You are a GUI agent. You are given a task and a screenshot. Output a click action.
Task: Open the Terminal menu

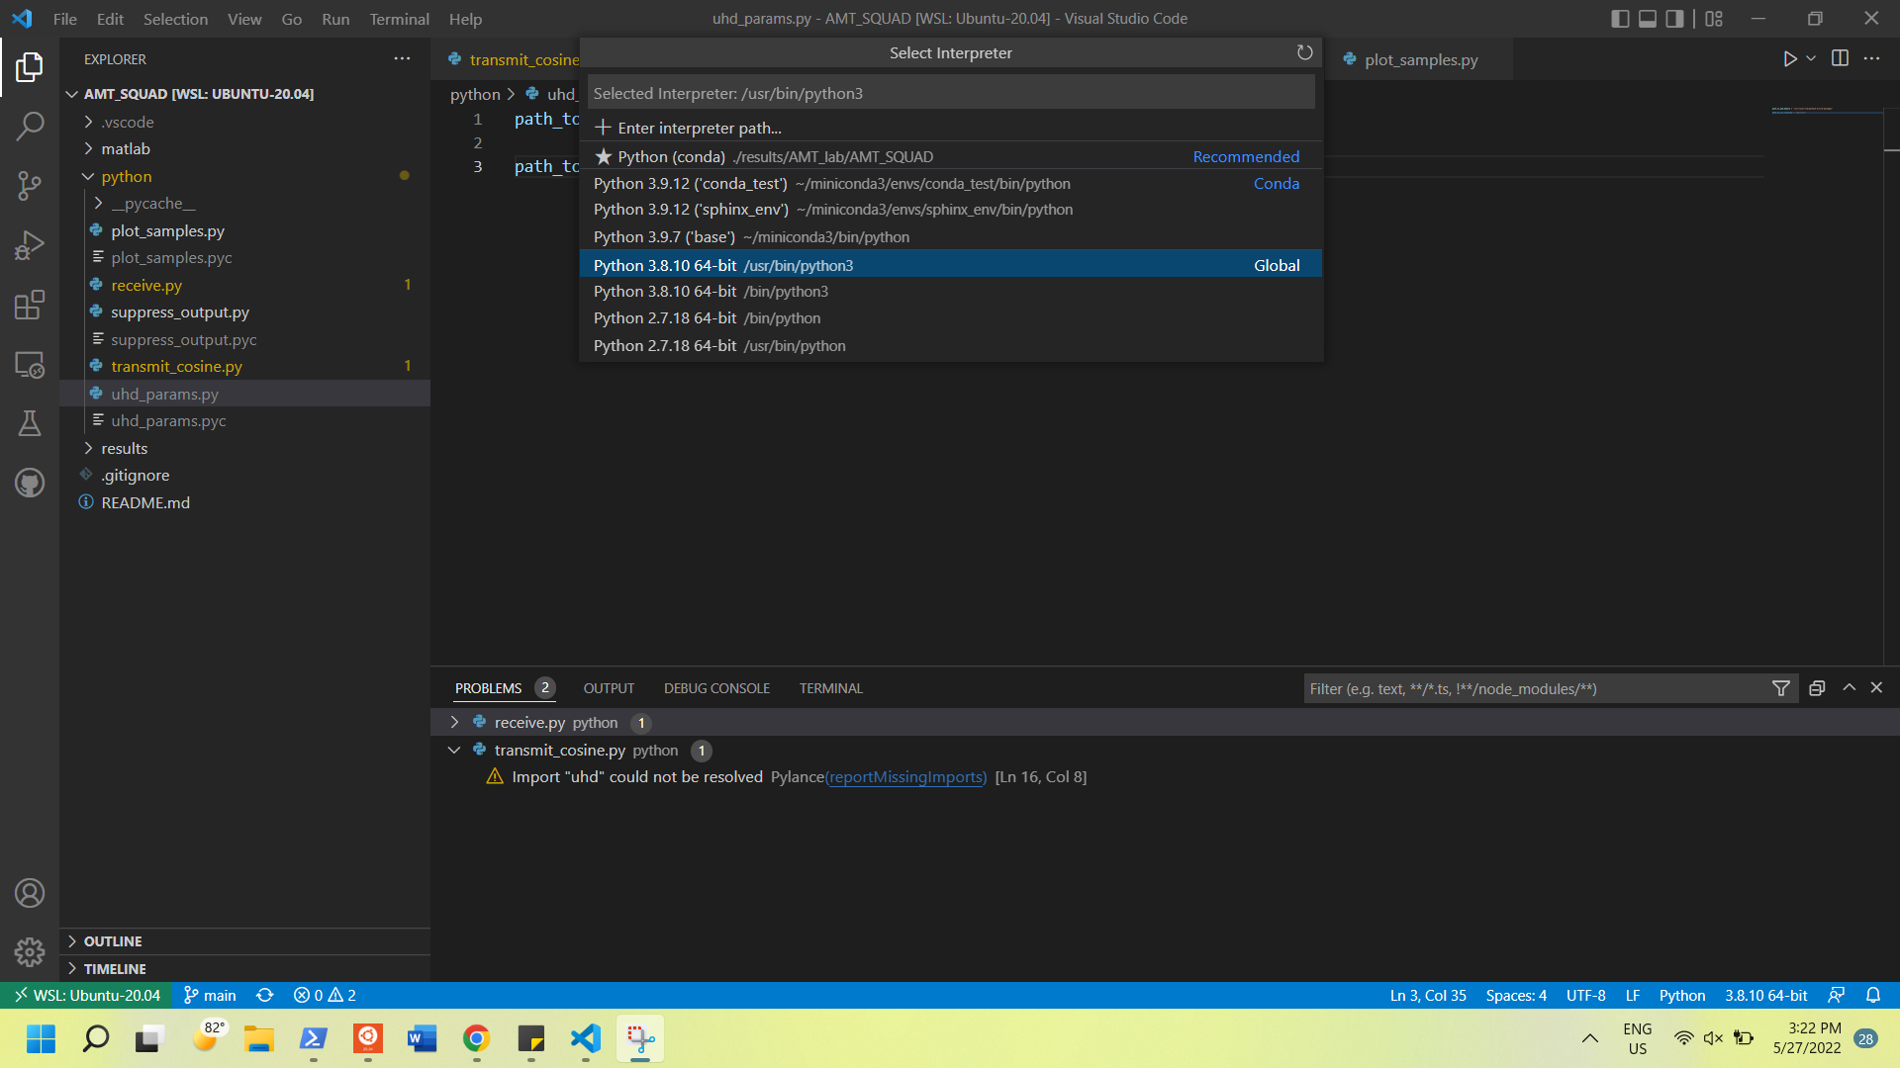(x=399, y=19)
